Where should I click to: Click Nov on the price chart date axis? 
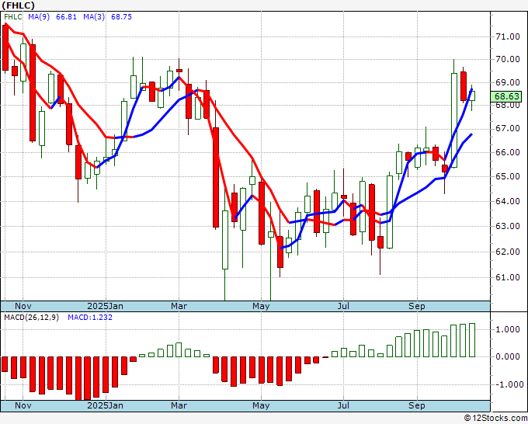tap(23, 306)
